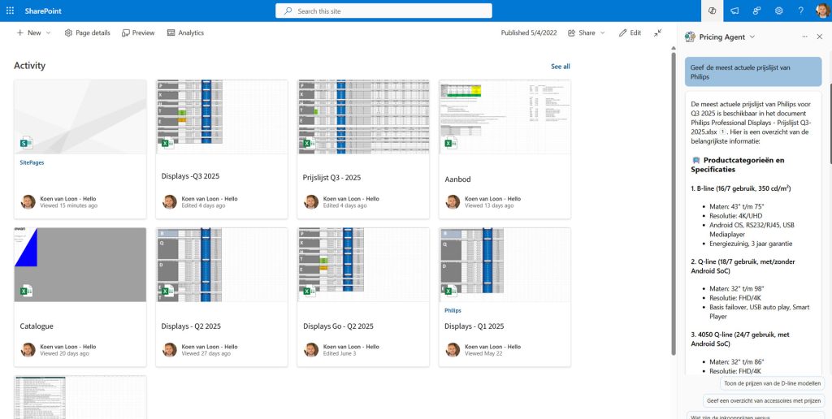
Task: Expand the New dropdown
Action: coord(48,32)
